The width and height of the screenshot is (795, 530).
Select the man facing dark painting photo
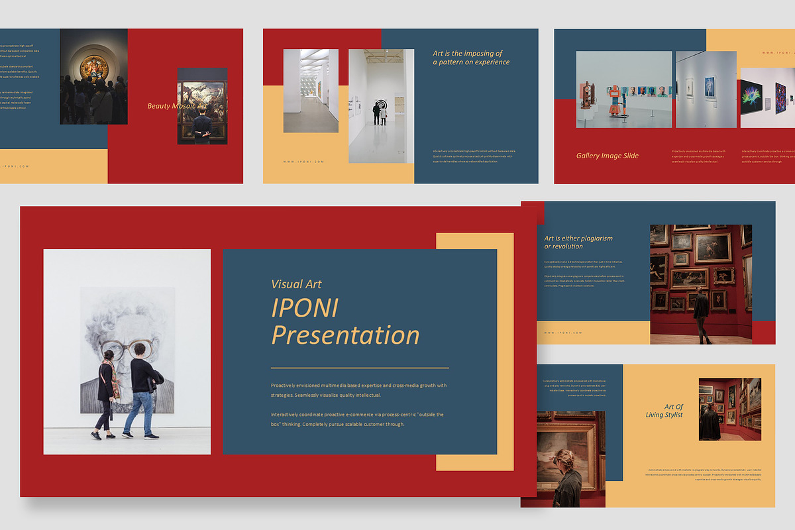coord(202,106)
